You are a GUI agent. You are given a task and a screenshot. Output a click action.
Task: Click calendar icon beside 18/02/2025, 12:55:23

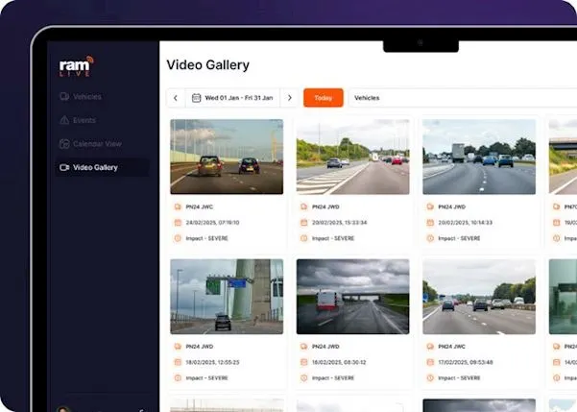click(x=178, y=362)
